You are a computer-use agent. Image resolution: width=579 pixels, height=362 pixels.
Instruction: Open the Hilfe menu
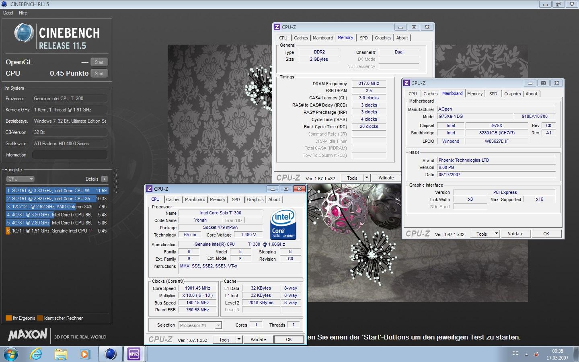point(23,13)
